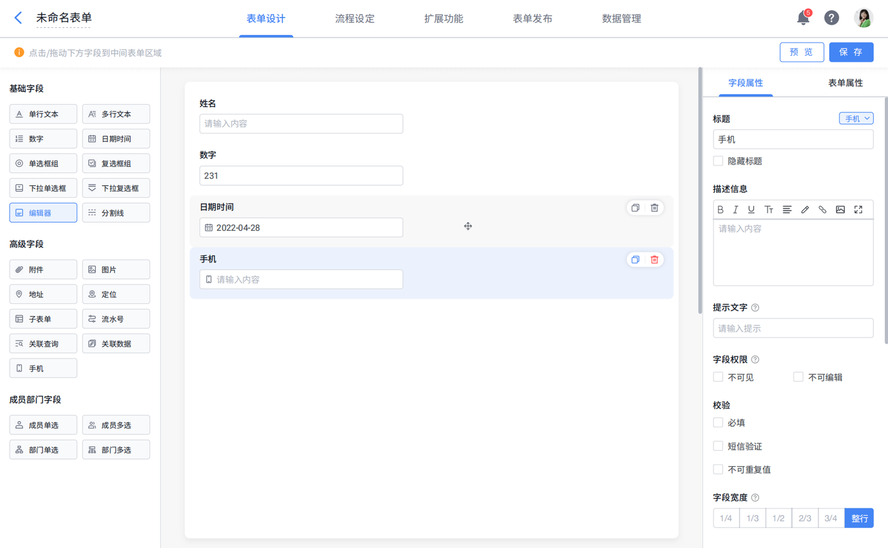Open font size tool in description editor
The image size is (888, 548).
[x=769, y=209]
